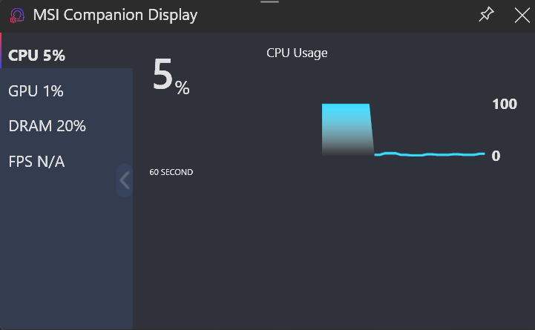This screenshot has width=535, height=330.
Task: Click the blue spike in the usage graph
Action: [347, 128]
